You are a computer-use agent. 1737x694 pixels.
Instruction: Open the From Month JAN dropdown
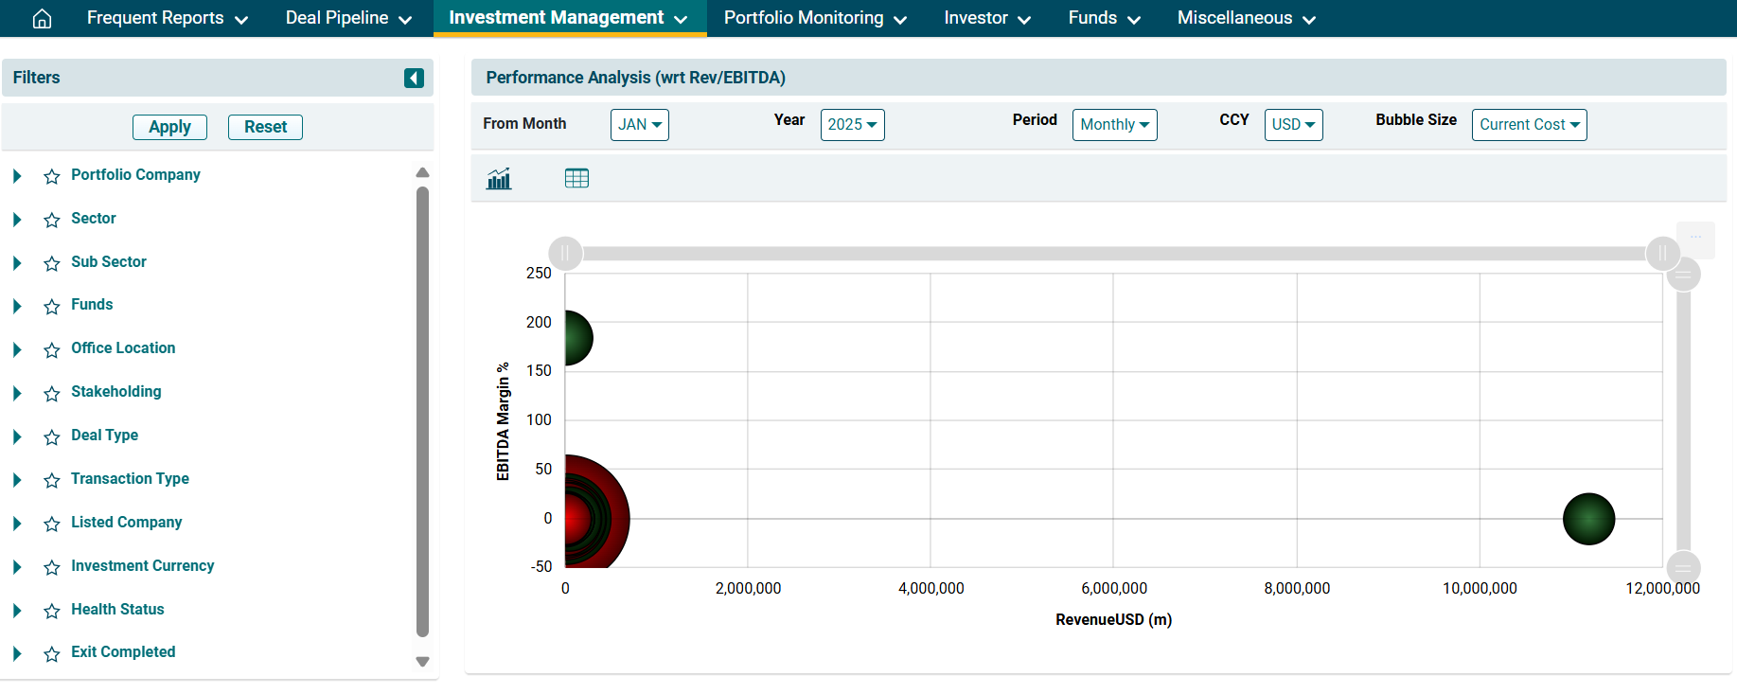point(640,125)
